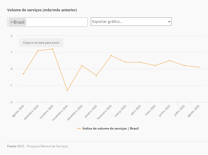Select the novembro 2024 lowest data point

tap(67, 90)
